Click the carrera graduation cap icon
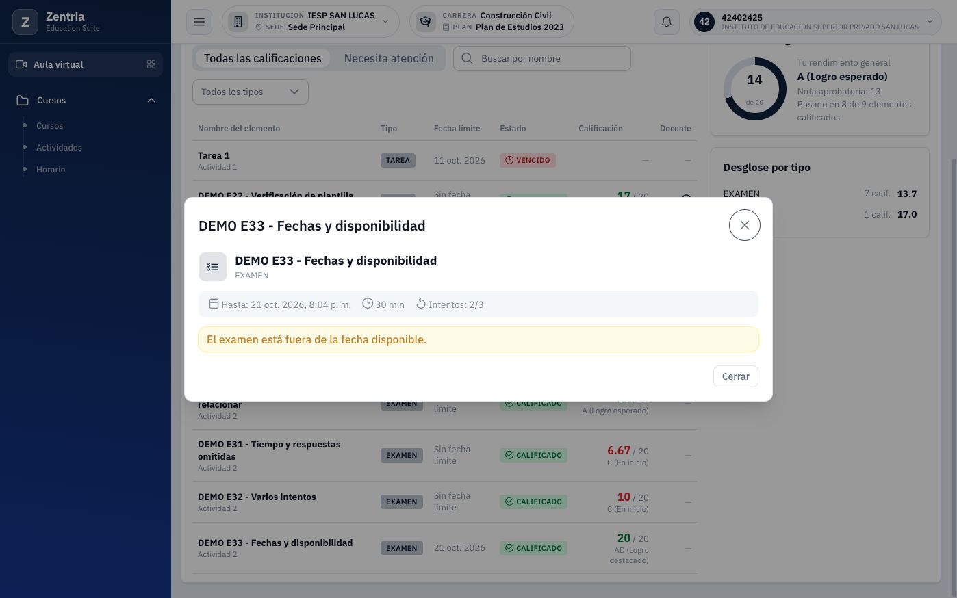957x598 pixels. point(426,22)
